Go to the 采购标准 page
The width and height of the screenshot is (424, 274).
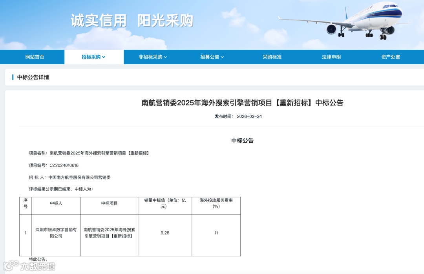[272, 57]
